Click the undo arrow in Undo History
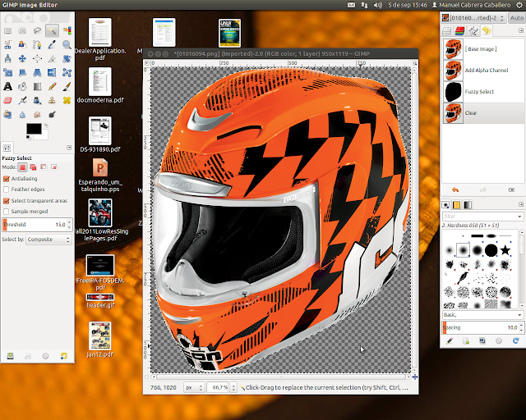 click(455, 190)
